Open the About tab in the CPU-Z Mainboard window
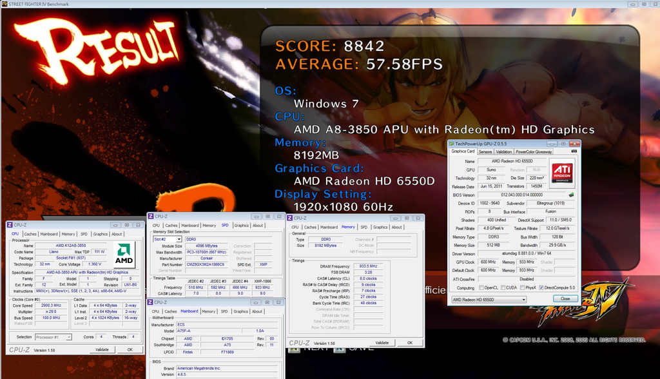 coord(257,311)
